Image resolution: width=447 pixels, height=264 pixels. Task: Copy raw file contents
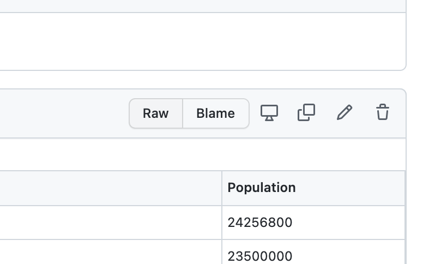tap(306, 113)
